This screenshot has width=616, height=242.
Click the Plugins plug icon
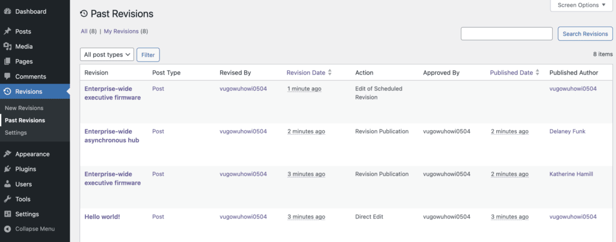[7, 169]
